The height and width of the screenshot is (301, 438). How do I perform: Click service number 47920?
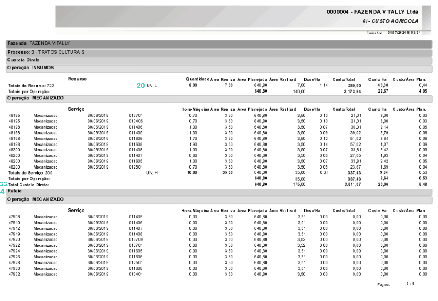[14, 240]
